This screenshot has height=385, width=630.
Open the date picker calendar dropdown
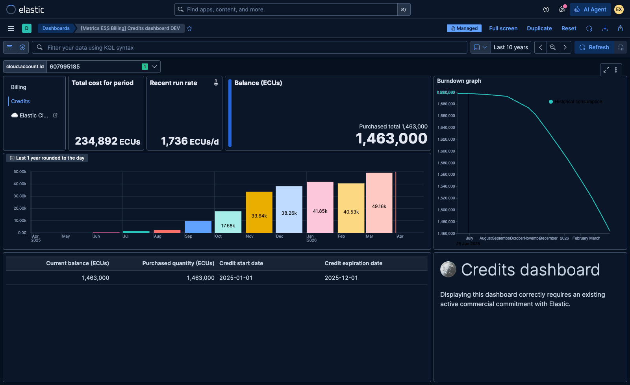[480, 47]
